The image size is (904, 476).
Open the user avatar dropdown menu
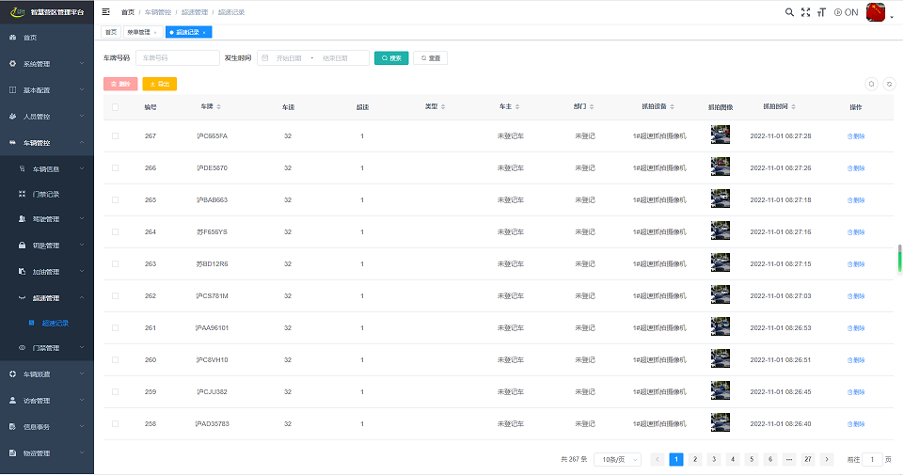tap(880, 12)
